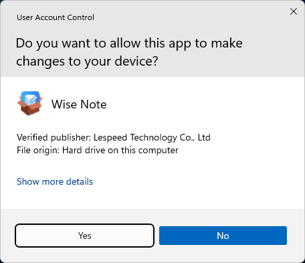Click the blue notepad part of app icon
Image resolution: width=305 pixels, height=263 pixels.
31,99
